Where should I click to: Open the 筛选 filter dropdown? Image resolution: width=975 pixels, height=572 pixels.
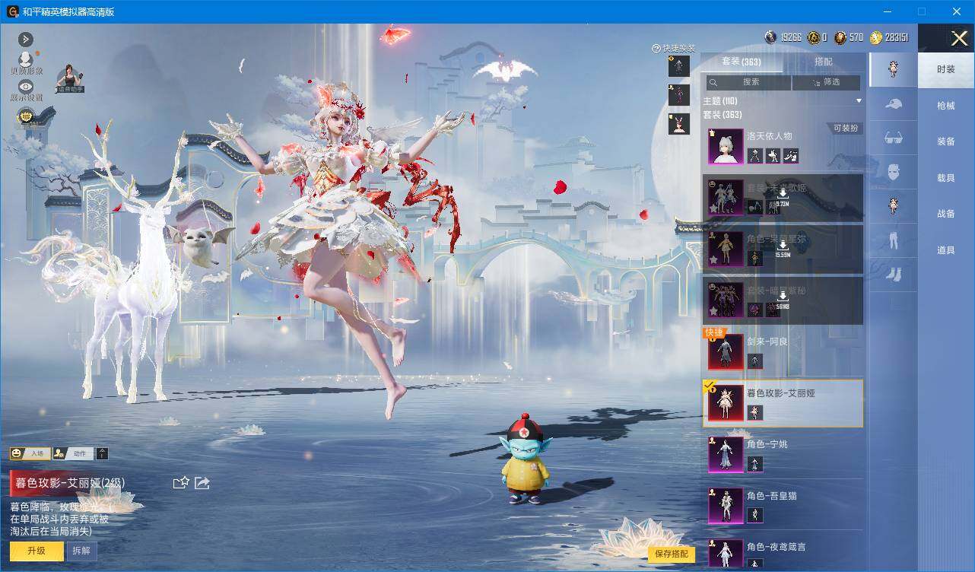coord(826,82)
